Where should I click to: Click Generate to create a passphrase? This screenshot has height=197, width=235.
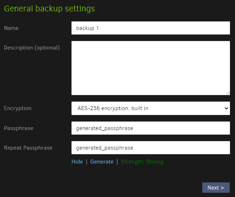click(102, 162)
